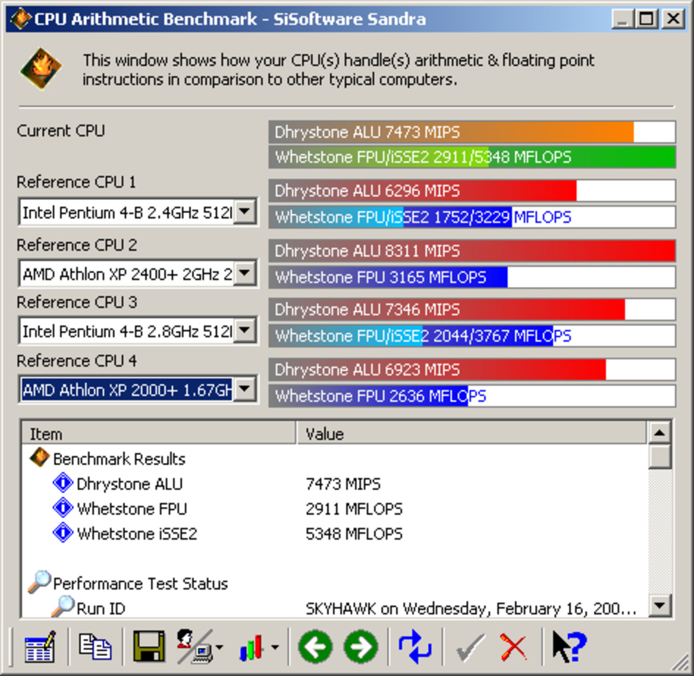Click the info icon beside Dhrystone ALU
The image size is (694, 676).
tap(63, 483)
